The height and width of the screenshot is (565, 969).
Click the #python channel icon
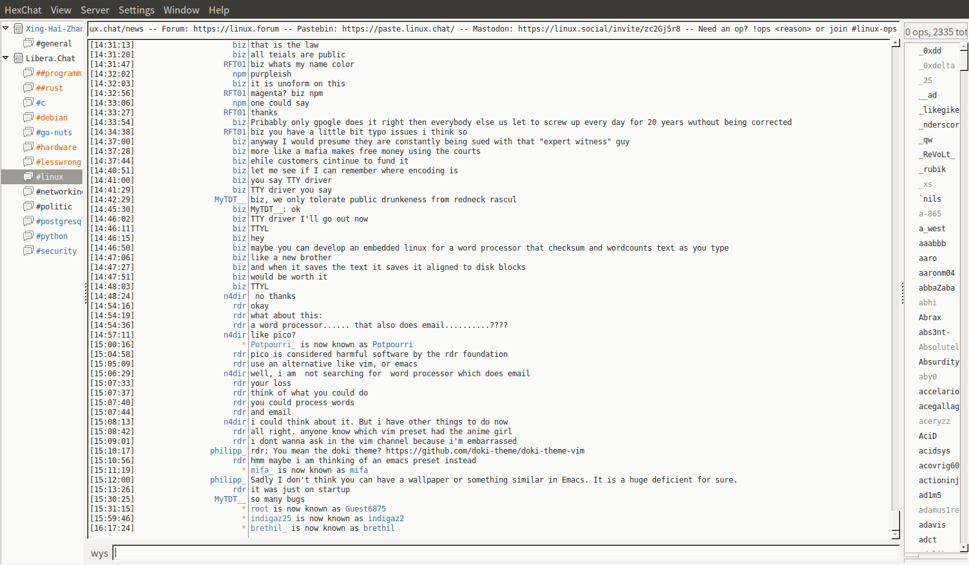tap(28, 236)
